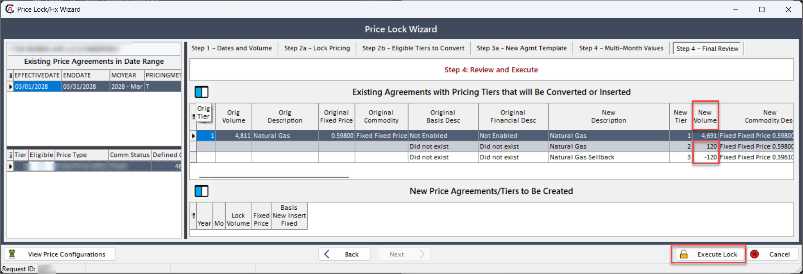Click the View Price Configurations chess-piece icon
803x274 pixels.
pyautogui.click(x=12, y=254)
